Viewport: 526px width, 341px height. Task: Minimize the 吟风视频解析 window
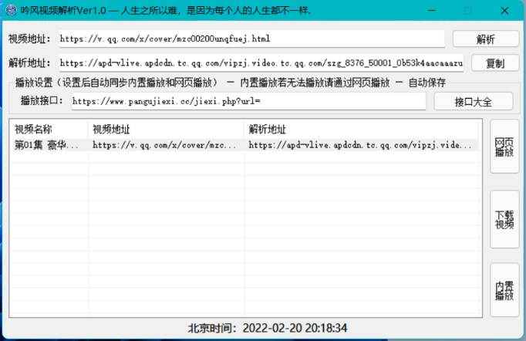(432, 12)
